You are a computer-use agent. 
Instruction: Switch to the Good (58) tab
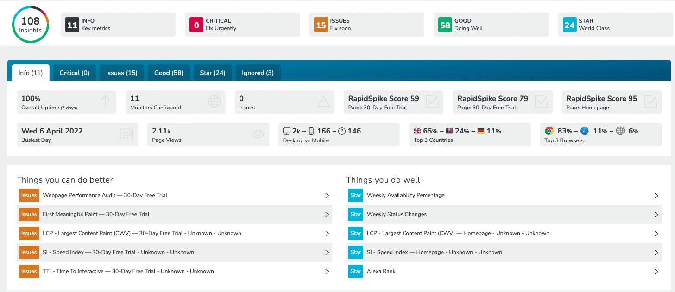169,73
